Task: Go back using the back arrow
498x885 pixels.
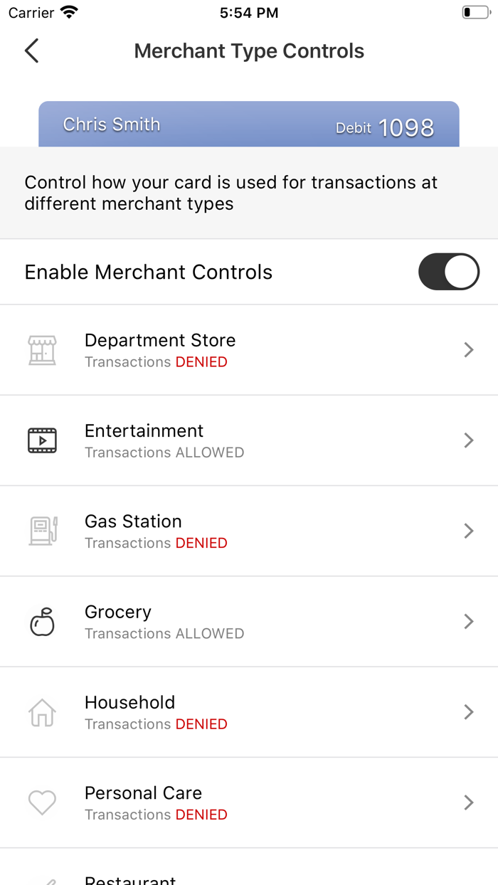Action: (x=31, y=51)
